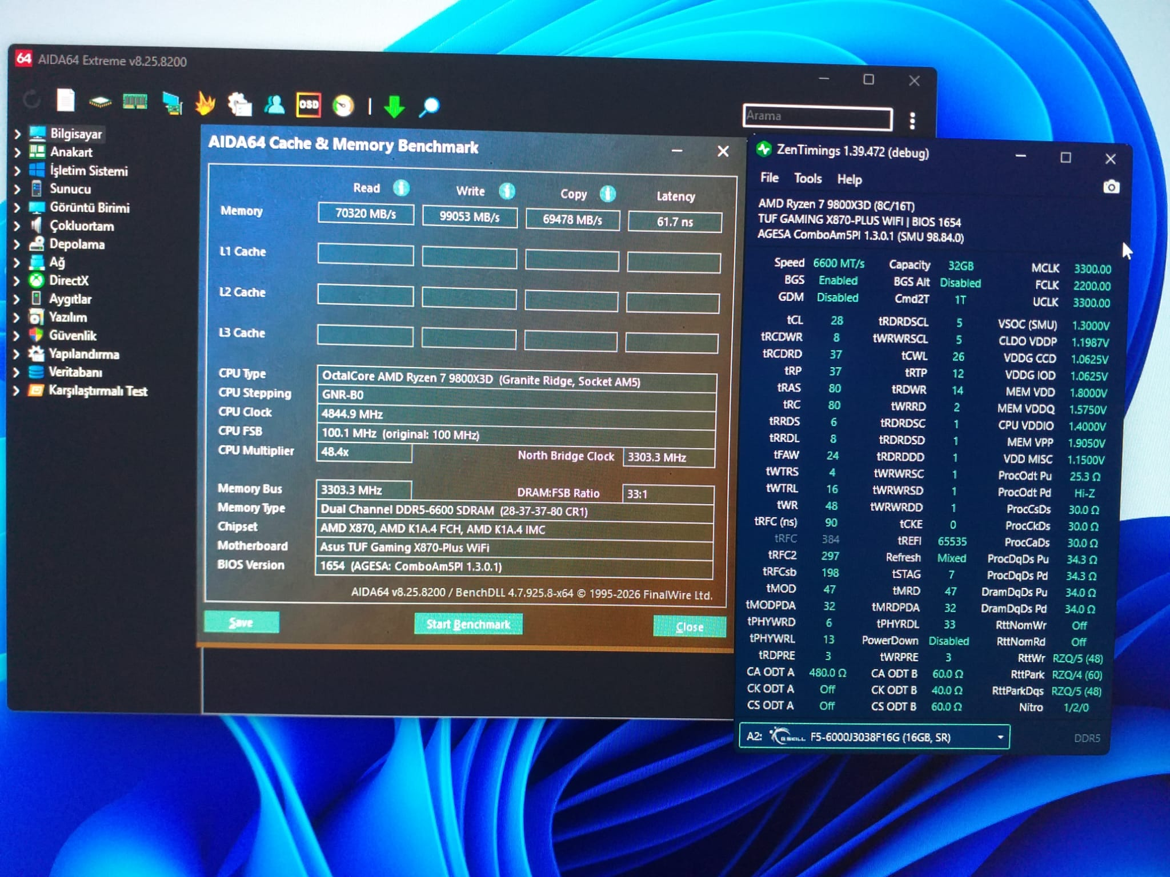This screenshot has width=1170, height=877.
Task: Expand the Depolama tree node
Action: pyautogui.click(x=17, y=244)
